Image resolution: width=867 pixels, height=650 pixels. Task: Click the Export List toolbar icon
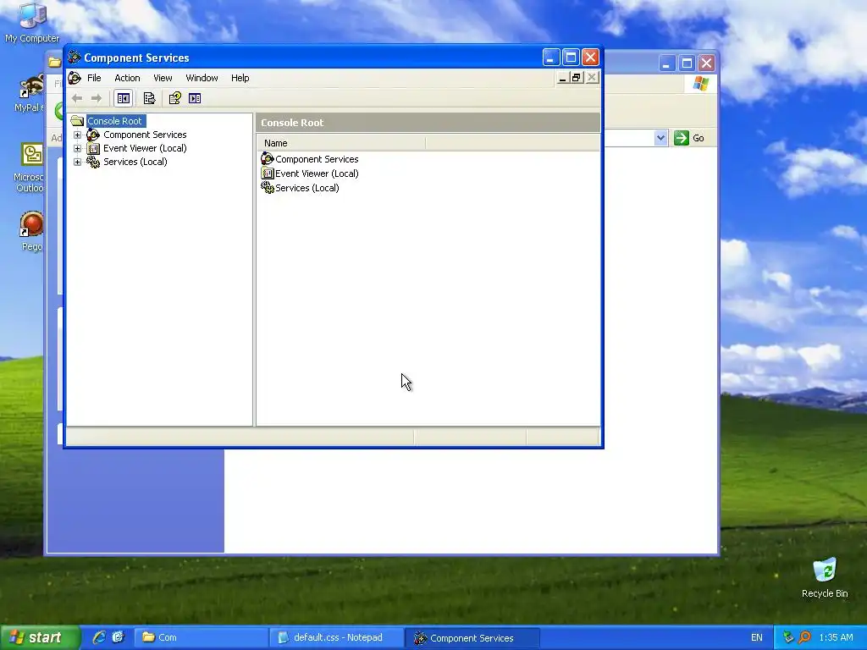[149, 98]
